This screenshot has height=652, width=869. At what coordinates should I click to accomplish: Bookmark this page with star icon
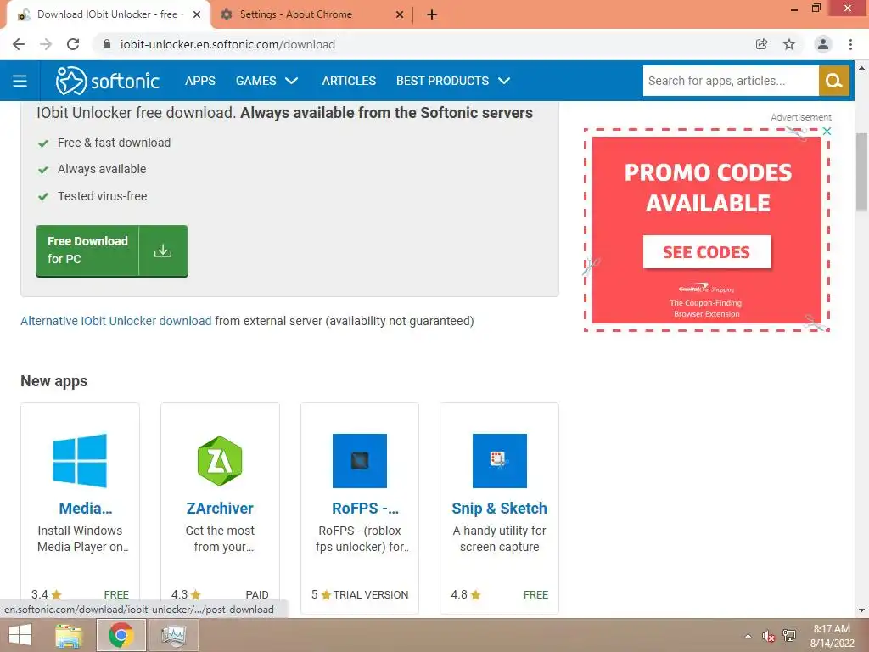[789, 44]
